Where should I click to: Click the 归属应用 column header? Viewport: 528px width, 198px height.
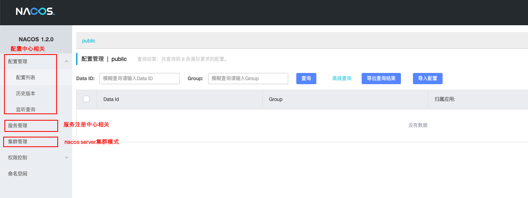coord(442,99)
